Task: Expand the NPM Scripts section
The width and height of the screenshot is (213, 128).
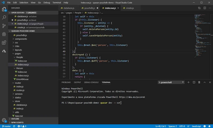Action: tap(18, 122)
